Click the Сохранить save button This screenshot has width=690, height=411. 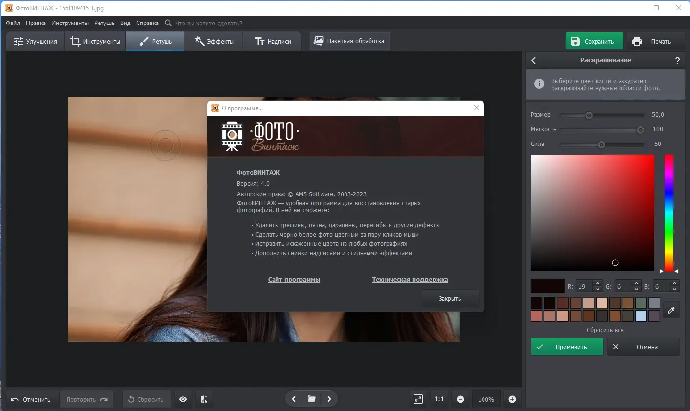[x=595, y=41]
